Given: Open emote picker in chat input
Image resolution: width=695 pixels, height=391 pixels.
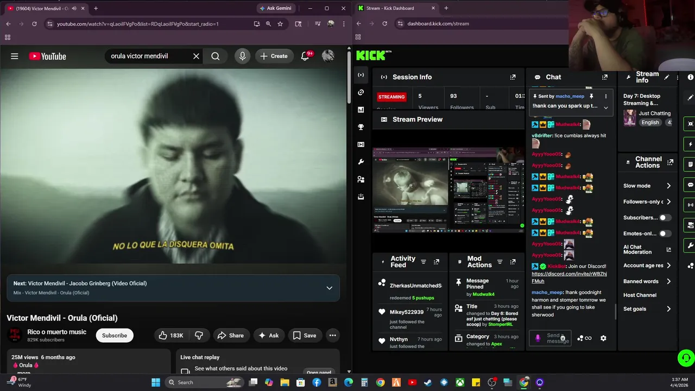Looking at the screenshot, I should pyautogui.click(x=563, y=338).
